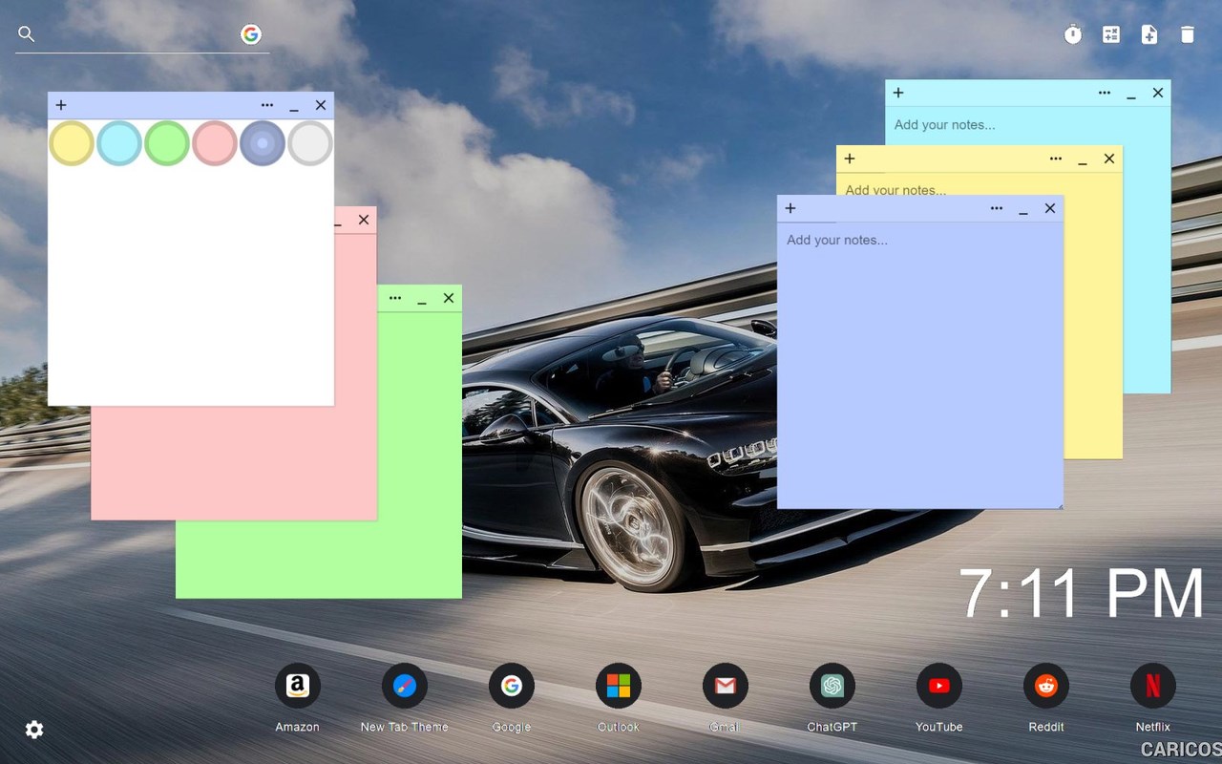
Task: Pick the pink color swatch
Action: pos(215,143)
